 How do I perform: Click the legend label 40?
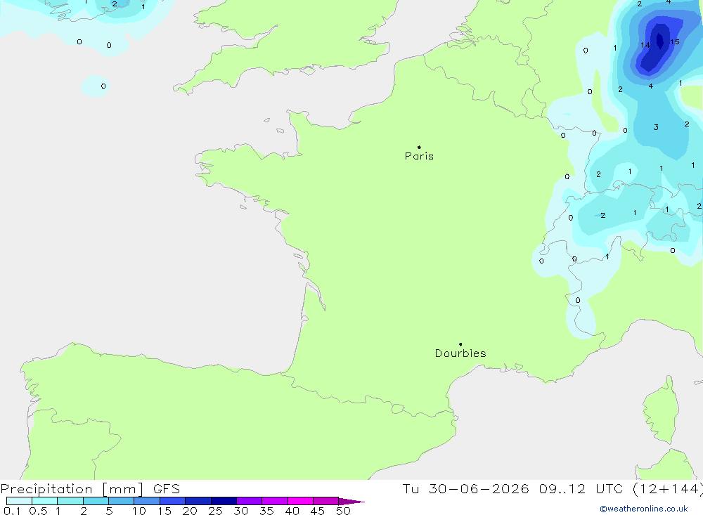coord(292,511)
